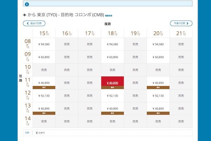The height and width of the screenshot is (141, 211).
Task: Click sold-out cell: depart 14, return 20
Action: [x=158, y=121]
